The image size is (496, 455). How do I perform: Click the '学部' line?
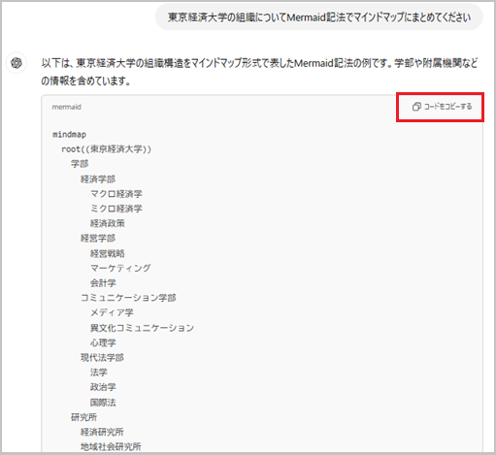80,164
